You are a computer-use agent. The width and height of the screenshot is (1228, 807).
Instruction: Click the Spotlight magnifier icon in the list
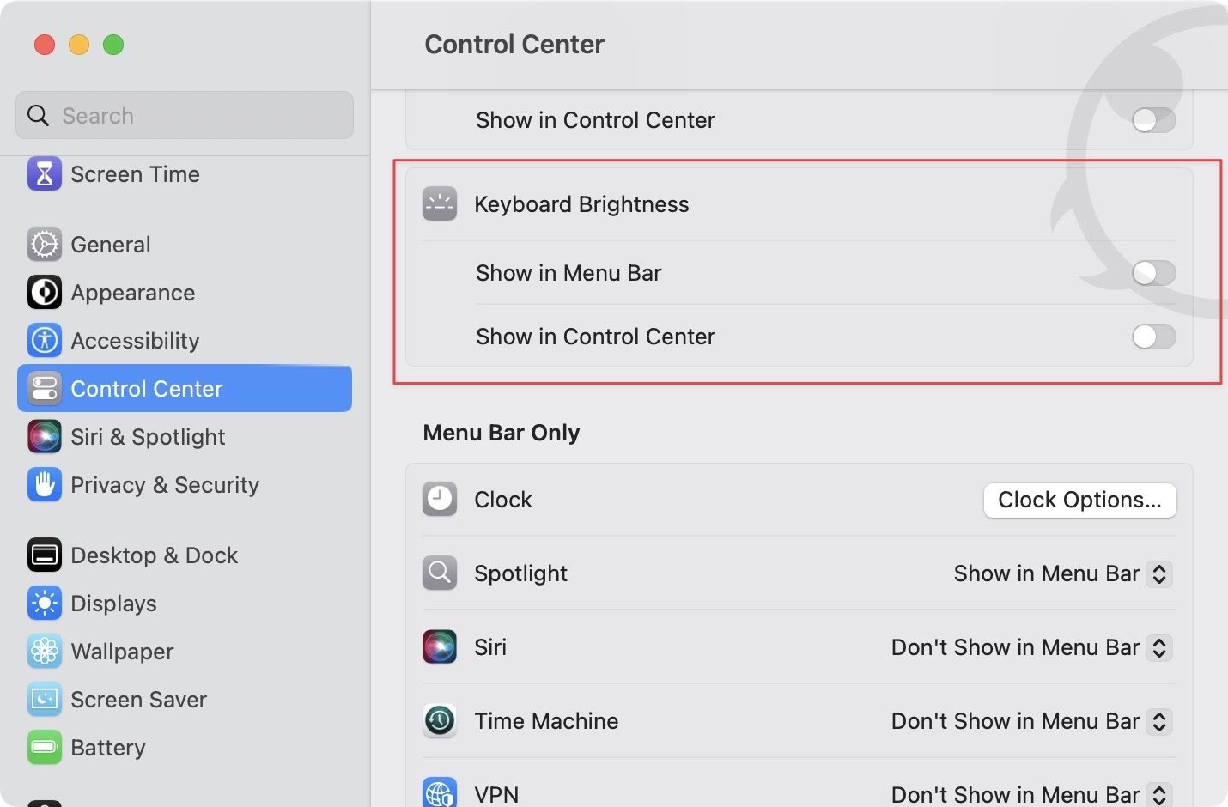[440, 573]
